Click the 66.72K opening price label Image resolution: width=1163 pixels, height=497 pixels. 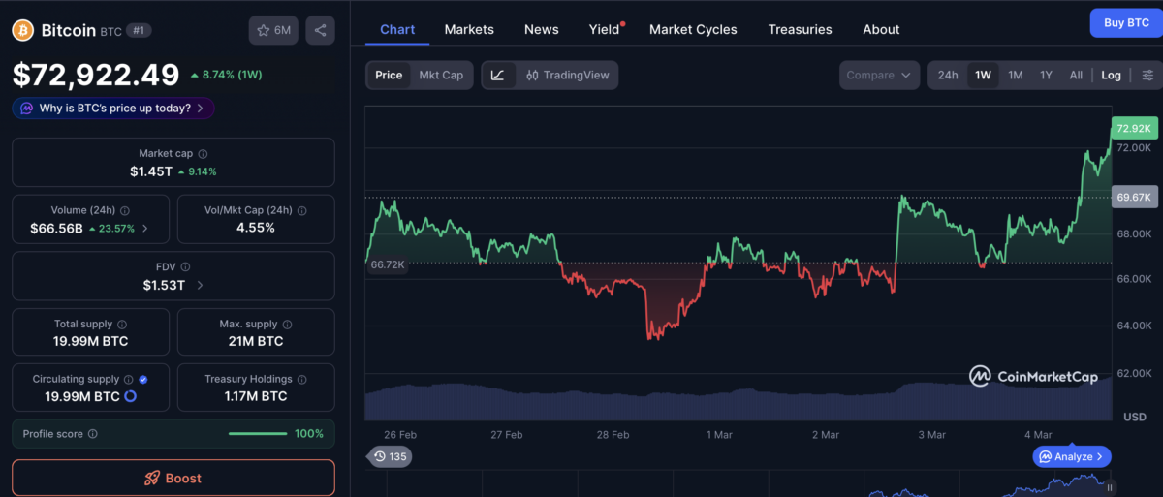click(x=387, y=264)
